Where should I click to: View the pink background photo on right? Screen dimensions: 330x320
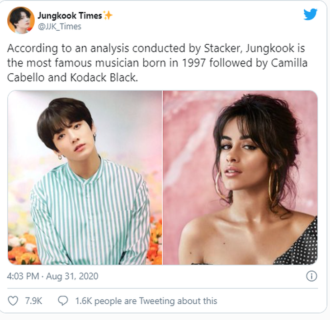tap(240, 177)
